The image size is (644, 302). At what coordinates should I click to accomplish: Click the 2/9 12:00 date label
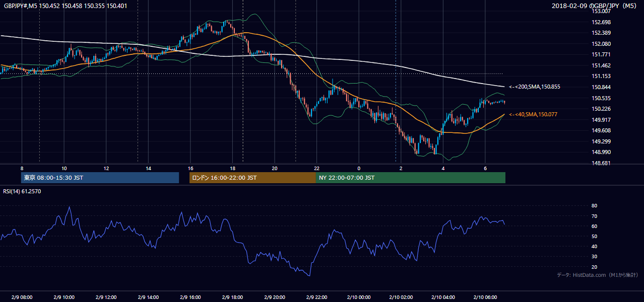(x=106, y=297)
